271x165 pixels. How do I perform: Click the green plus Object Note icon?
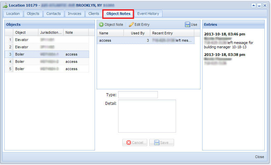(x=101, y=24)
